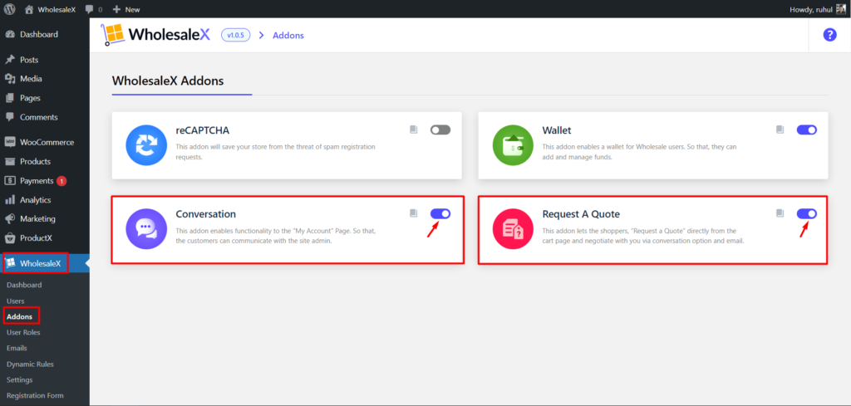Click the WordPress logo icon in admin bar
The height and width of the screenshot is (406, 851).
tap(10, 9)
